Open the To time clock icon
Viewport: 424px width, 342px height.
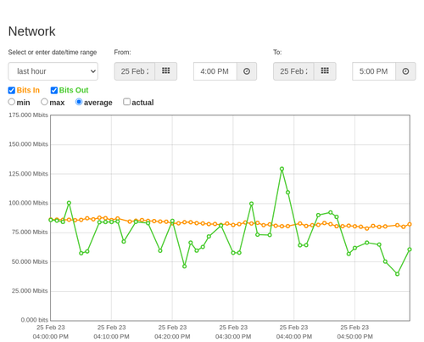(405, 71)
